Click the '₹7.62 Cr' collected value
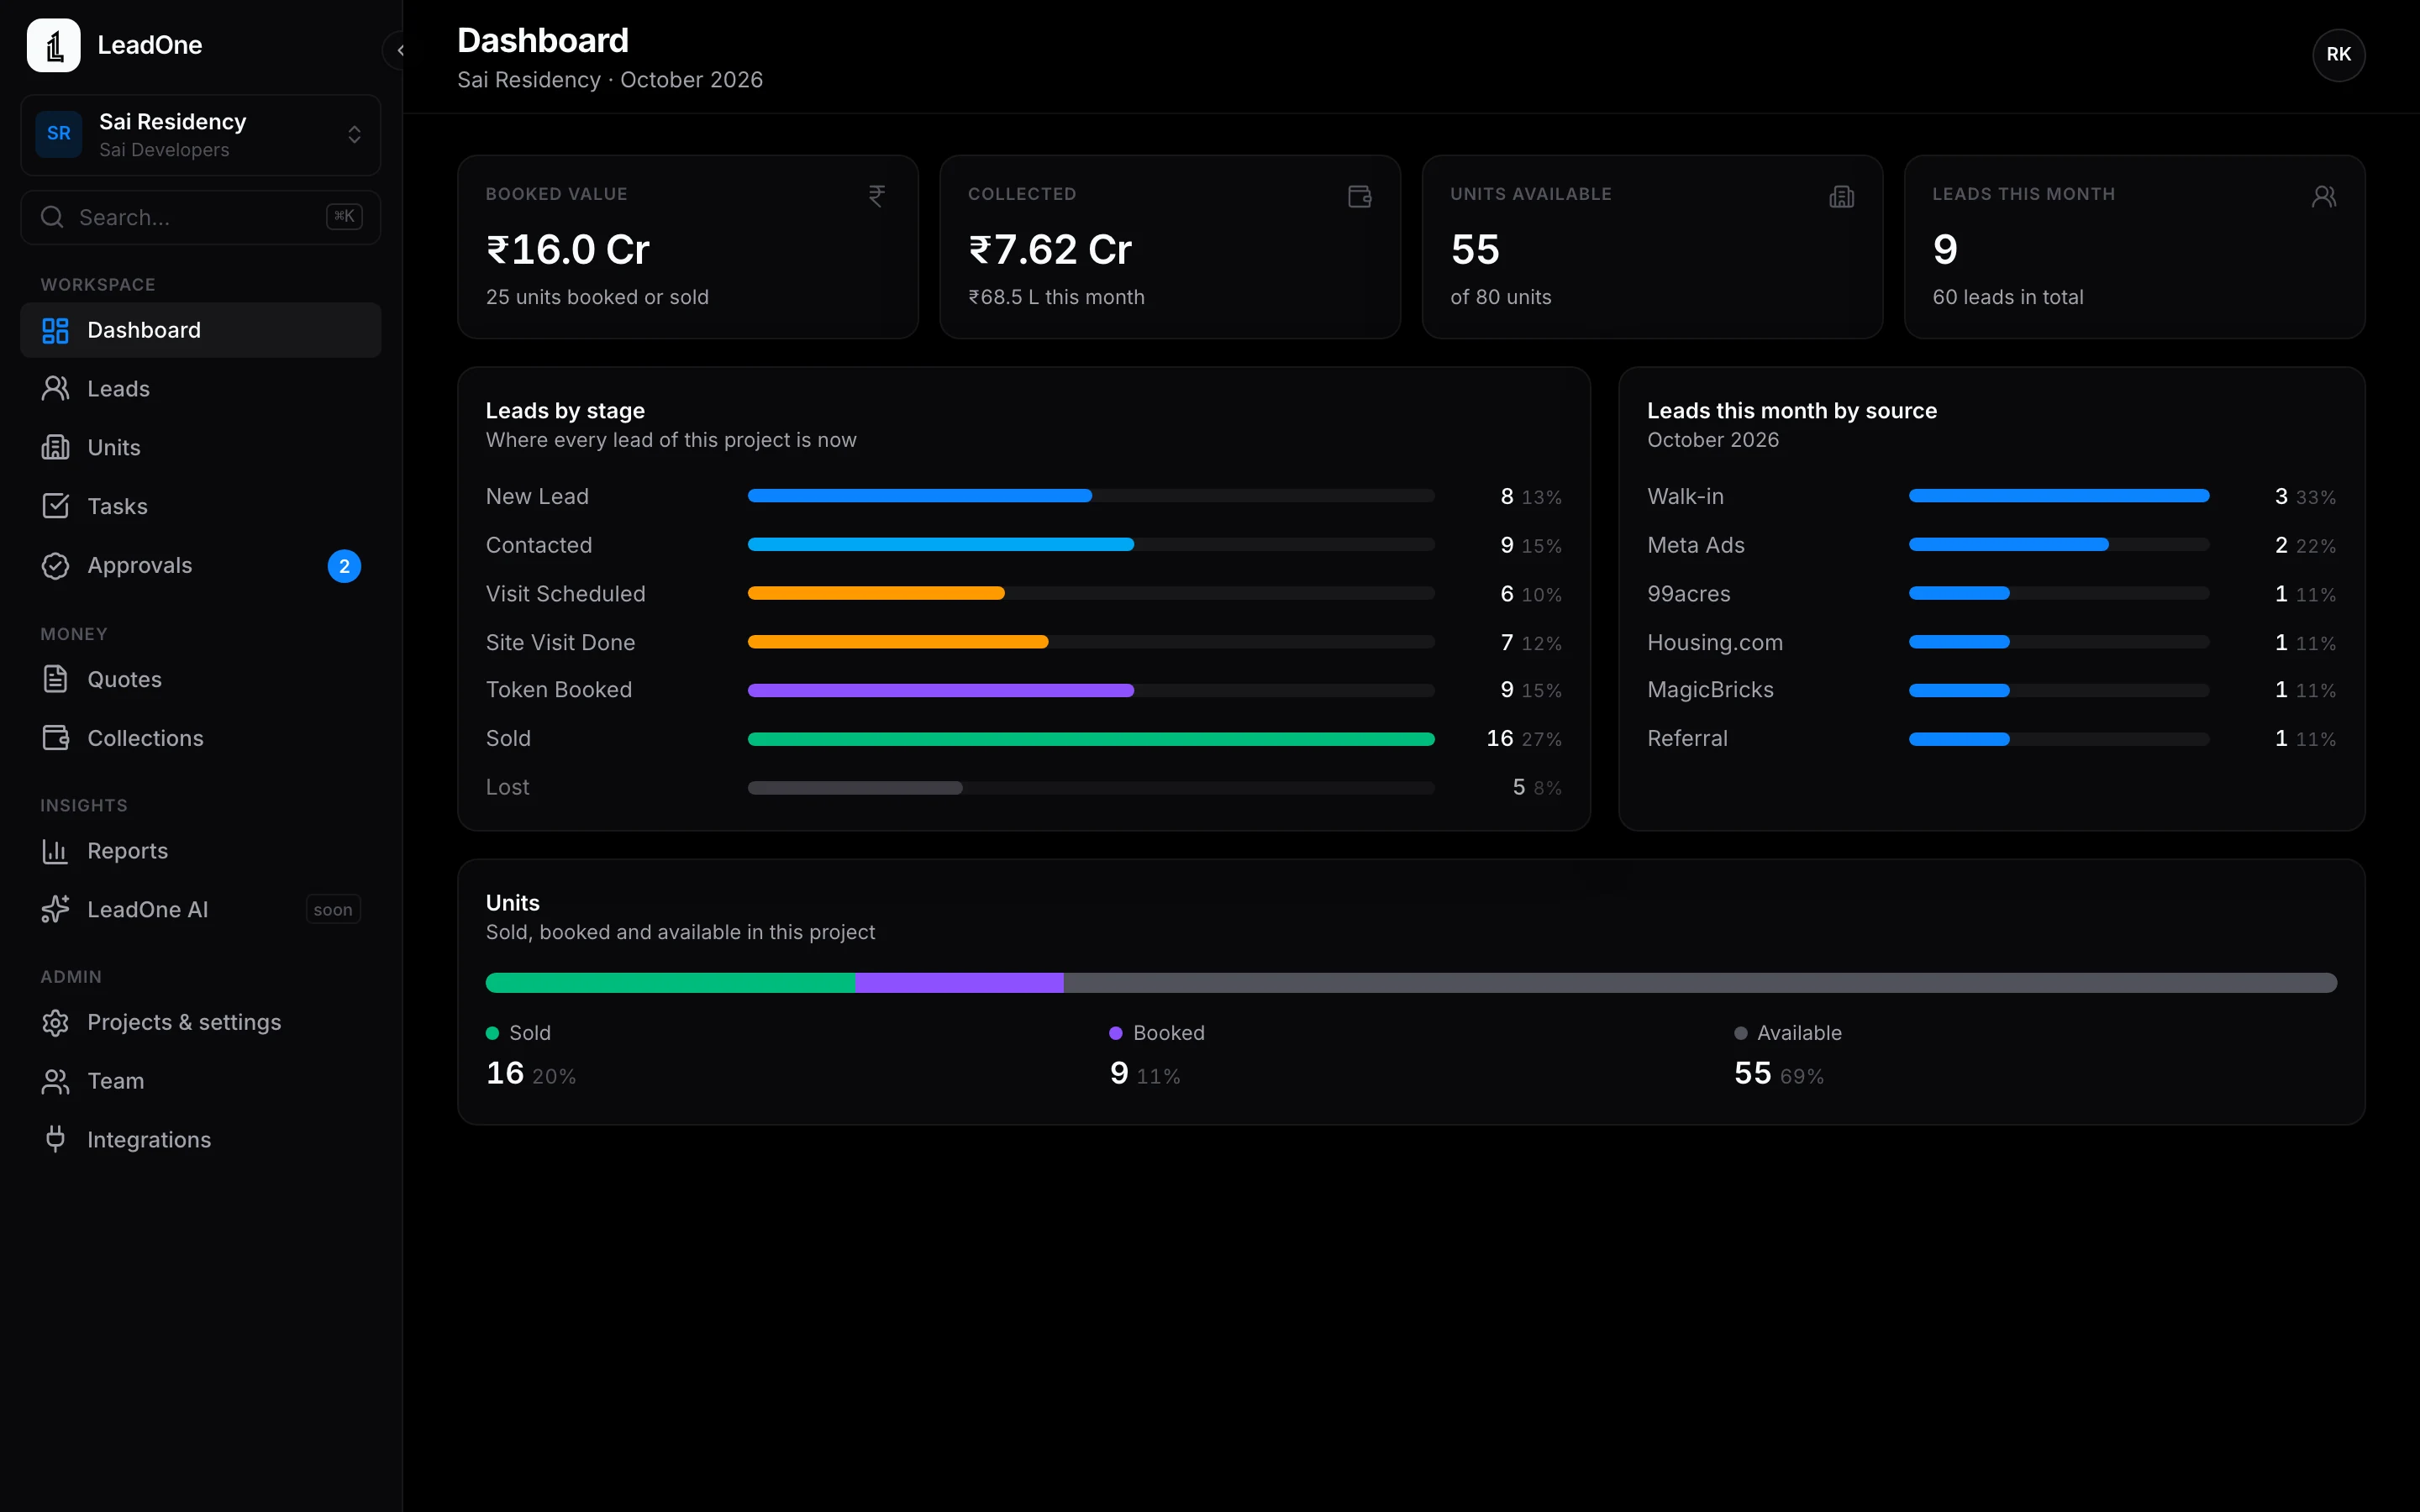The width and height of the screenshot is (2420, 1512). tap(1050, 250)
